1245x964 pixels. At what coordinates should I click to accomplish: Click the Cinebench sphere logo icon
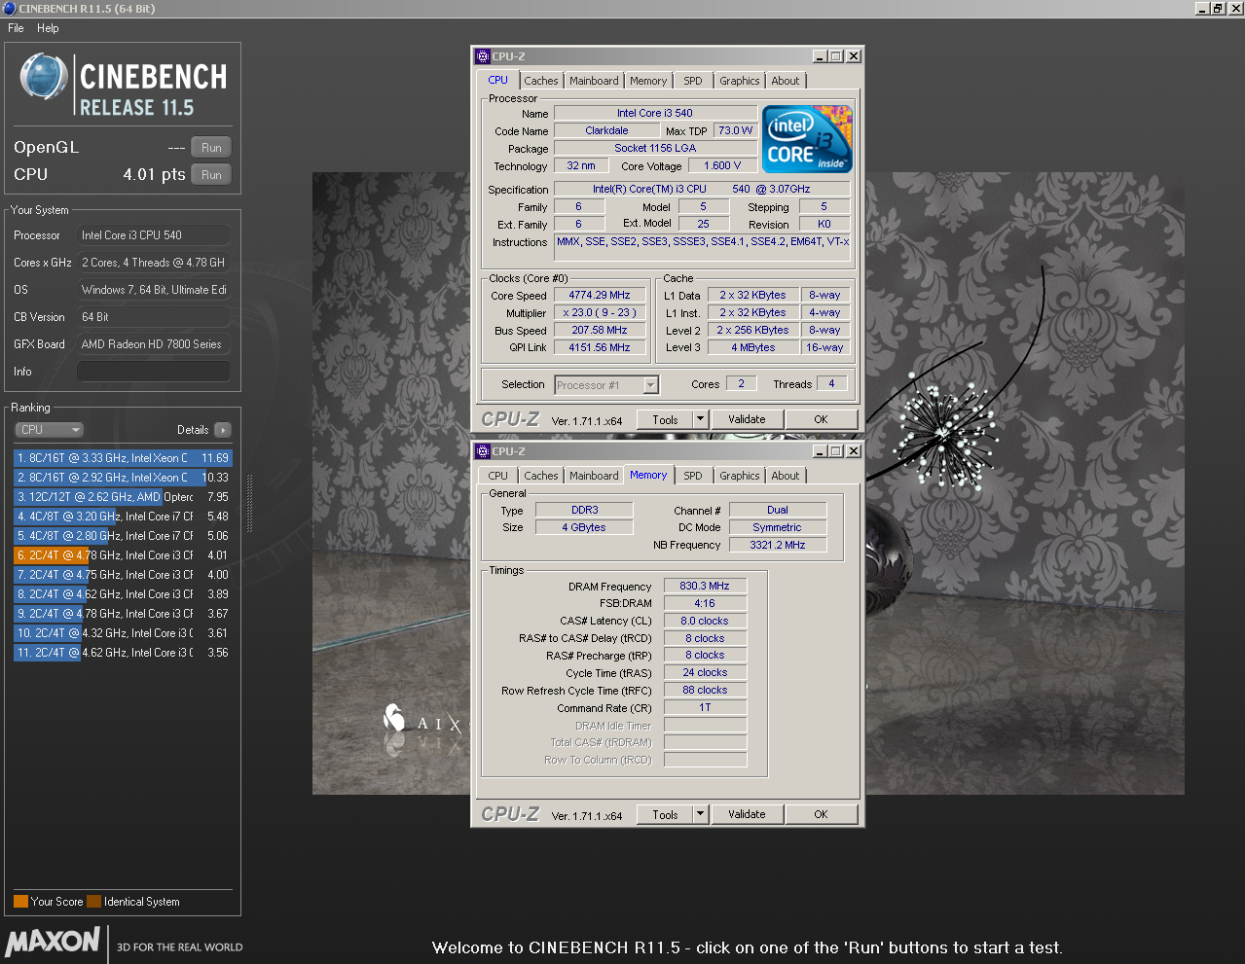(x=44, y=78)
